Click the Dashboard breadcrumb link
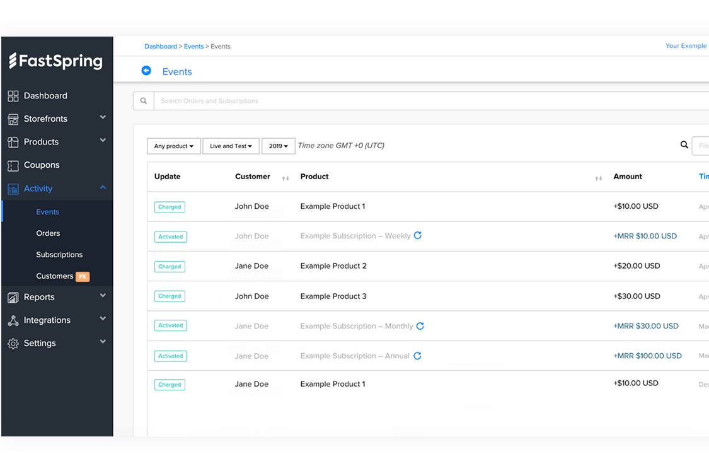 pyautogui.click(x=161, y=46)
